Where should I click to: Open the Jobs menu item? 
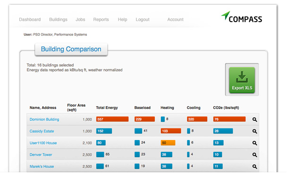(x=80, y=19)
